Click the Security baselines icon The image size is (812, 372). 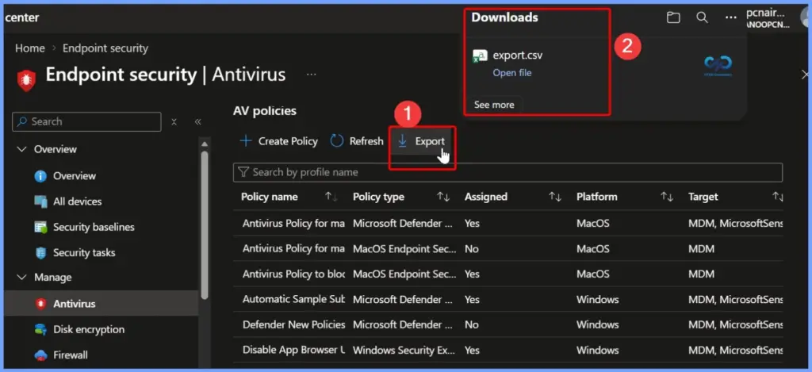pyautogui.click(x=40, y=227)
